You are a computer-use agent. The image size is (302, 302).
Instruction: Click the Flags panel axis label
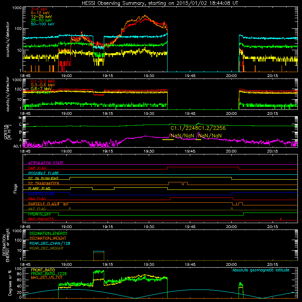[15, 188]
